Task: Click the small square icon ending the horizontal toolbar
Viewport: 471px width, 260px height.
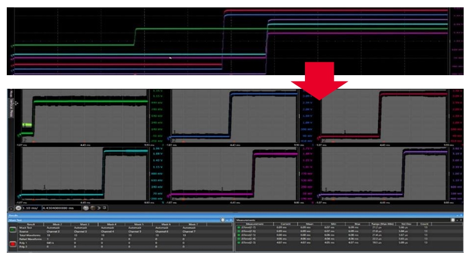Action: pos(106,207)
